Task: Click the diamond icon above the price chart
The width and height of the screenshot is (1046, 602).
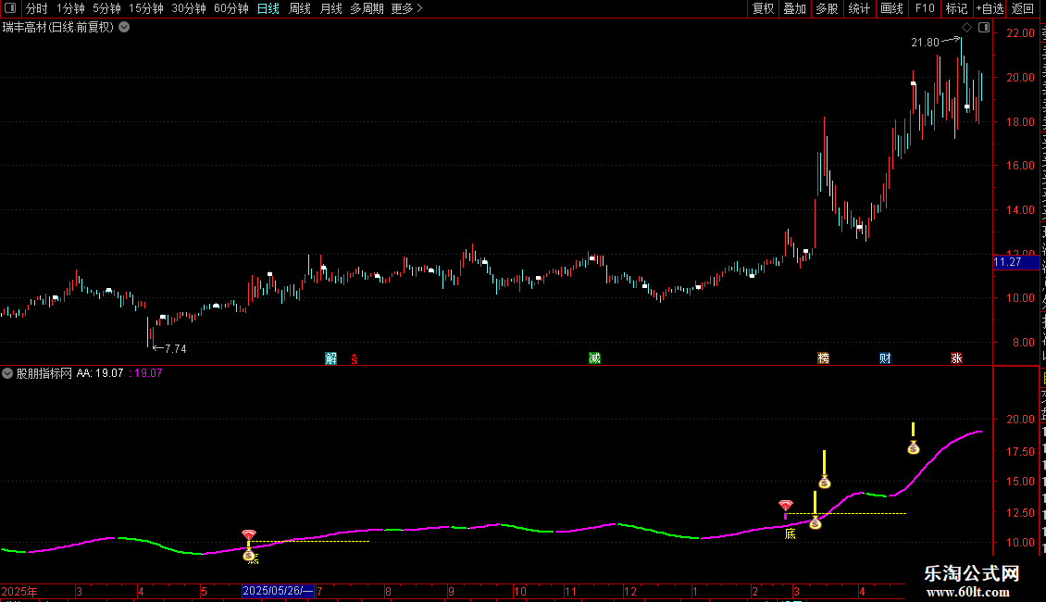Action: point(966,28)
